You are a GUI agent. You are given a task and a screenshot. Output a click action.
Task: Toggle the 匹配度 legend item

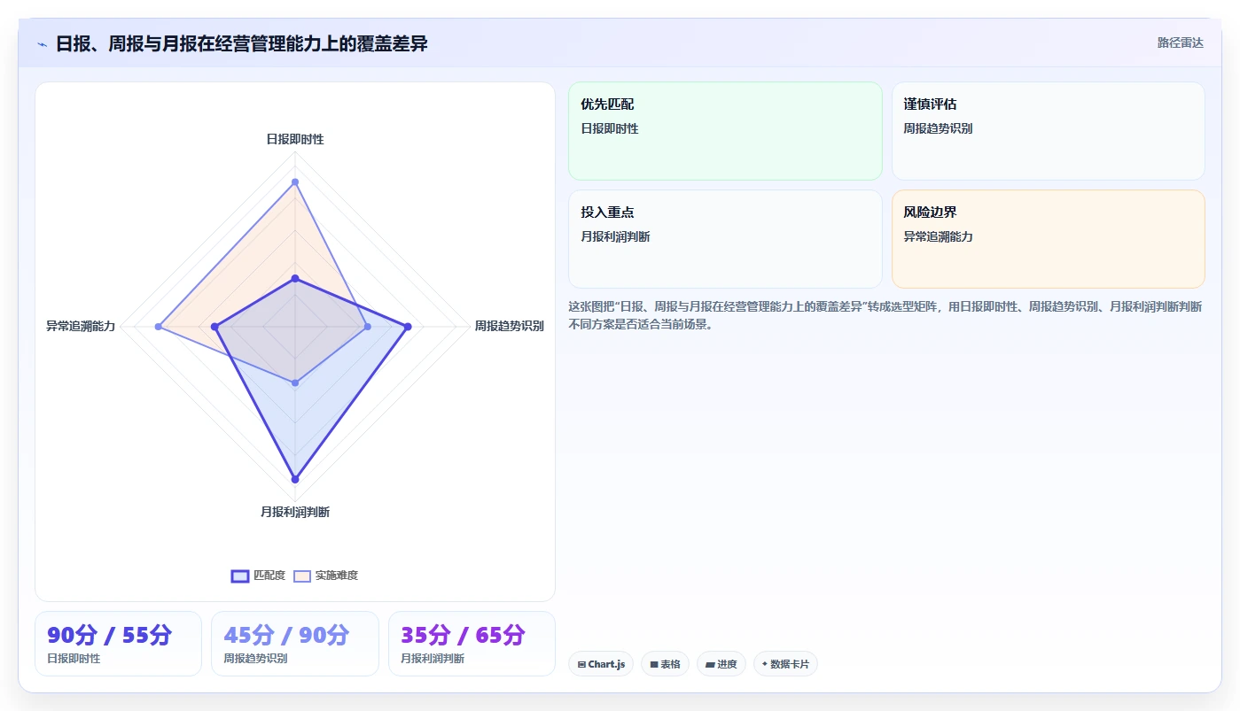pyautogui.click(x=258, y=576)
